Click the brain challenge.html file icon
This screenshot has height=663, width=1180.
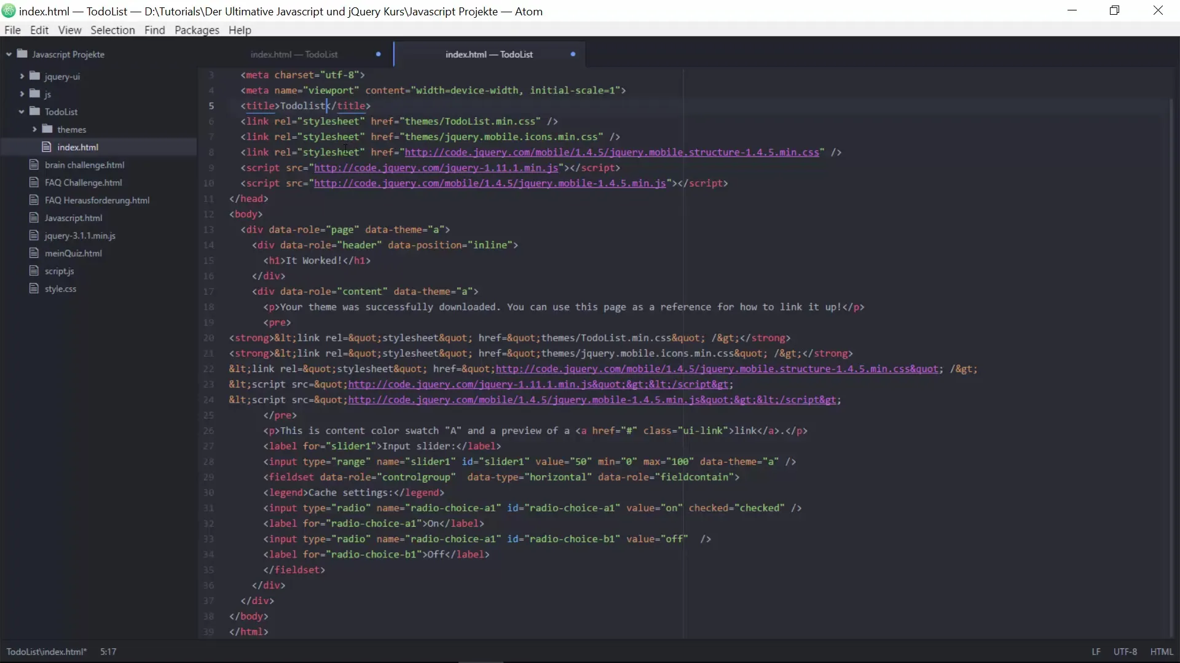point(34,165)
